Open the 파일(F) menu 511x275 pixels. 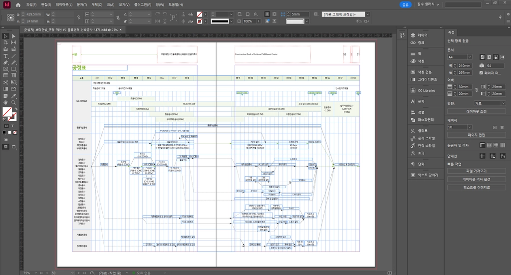(31, 5)
